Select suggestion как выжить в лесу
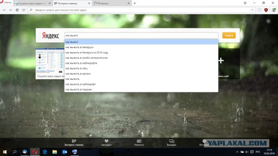 pos(141,68)
